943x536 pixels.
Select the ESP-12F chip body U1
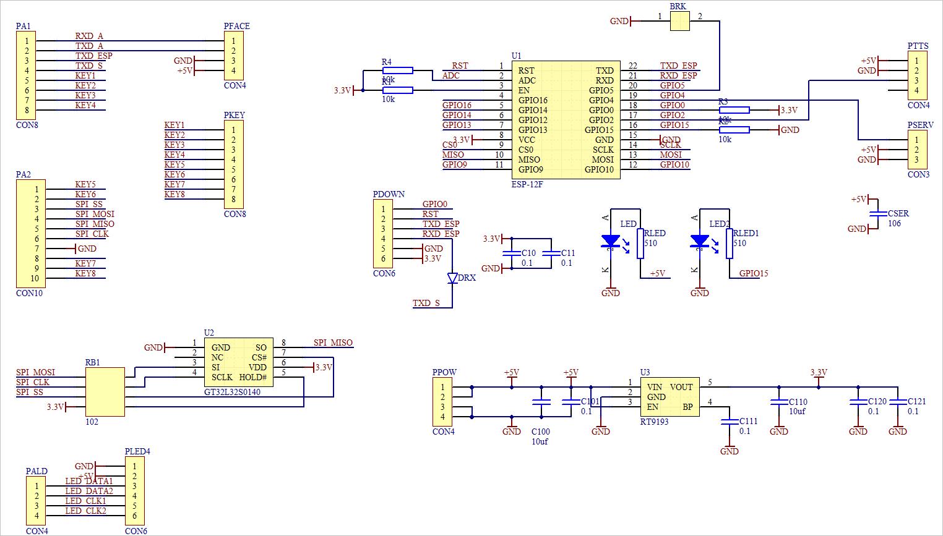(566, 120)
